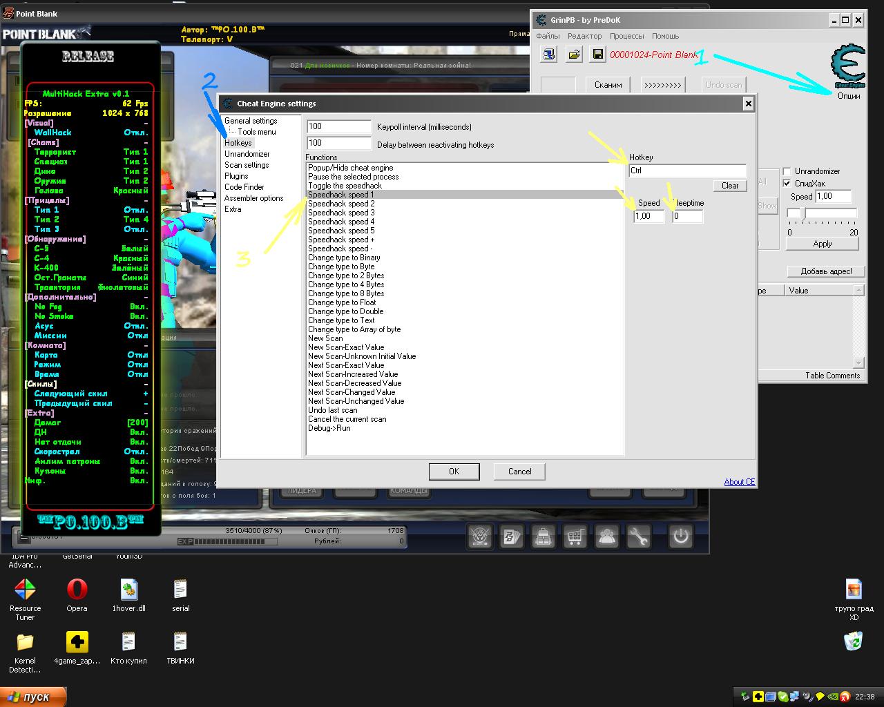Select Scan settings in settings tree
Screen dimensions: 884x707
coord(247,165)
